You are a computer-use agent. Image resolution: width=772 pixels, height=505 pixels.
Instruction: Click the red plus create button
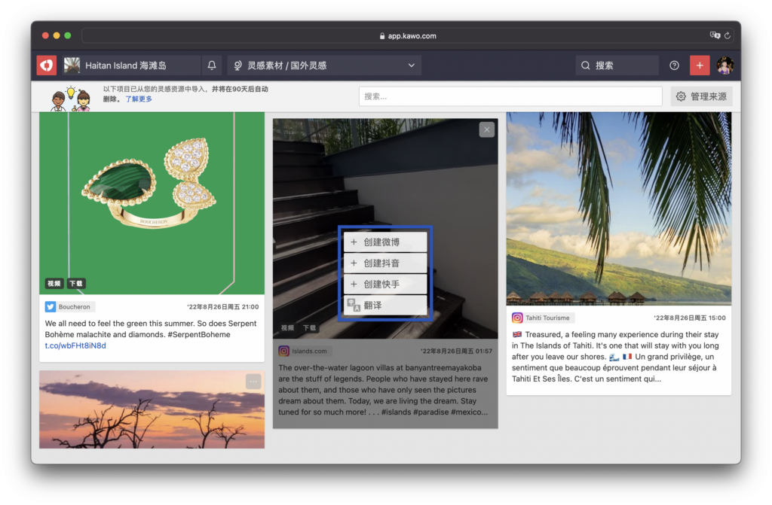(700, 65)
